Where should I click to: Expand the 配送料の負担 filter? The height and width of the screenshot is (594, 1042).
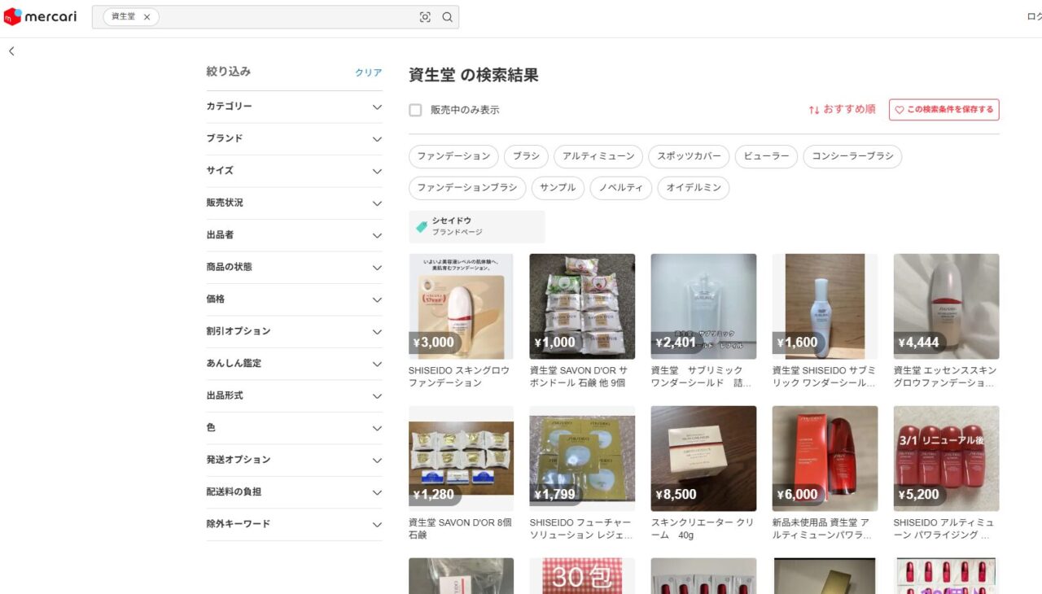click(x=294, y=492)
